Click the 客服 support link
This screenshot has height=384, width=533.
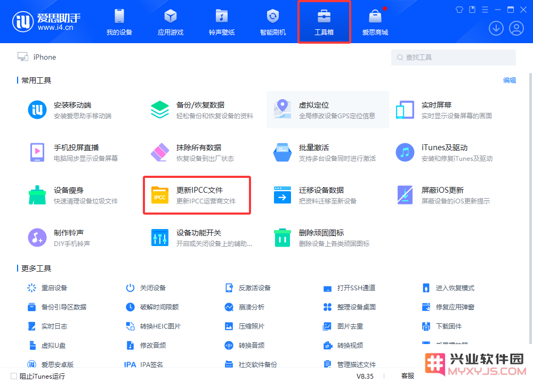[408, 376]
